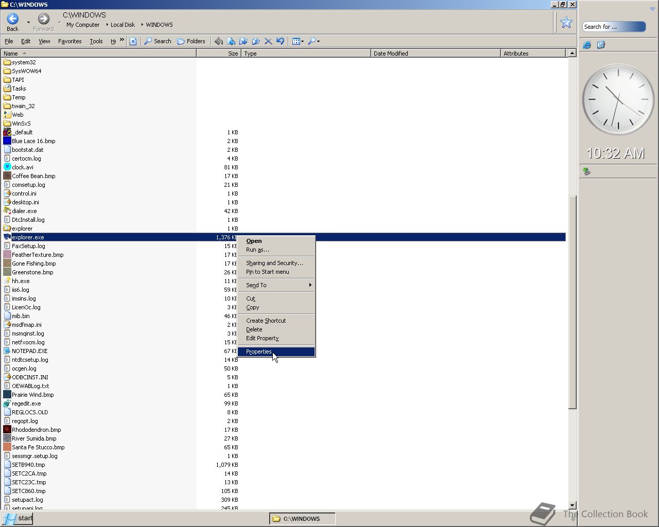Click the favorites star icon
This screenshot has height=527, width=659.
[566, 22]
